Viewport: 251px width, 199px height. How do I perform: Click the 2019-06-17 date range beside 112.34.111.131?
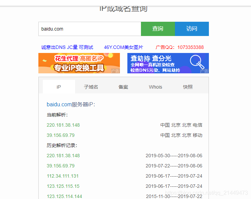[x=174, y=176]
